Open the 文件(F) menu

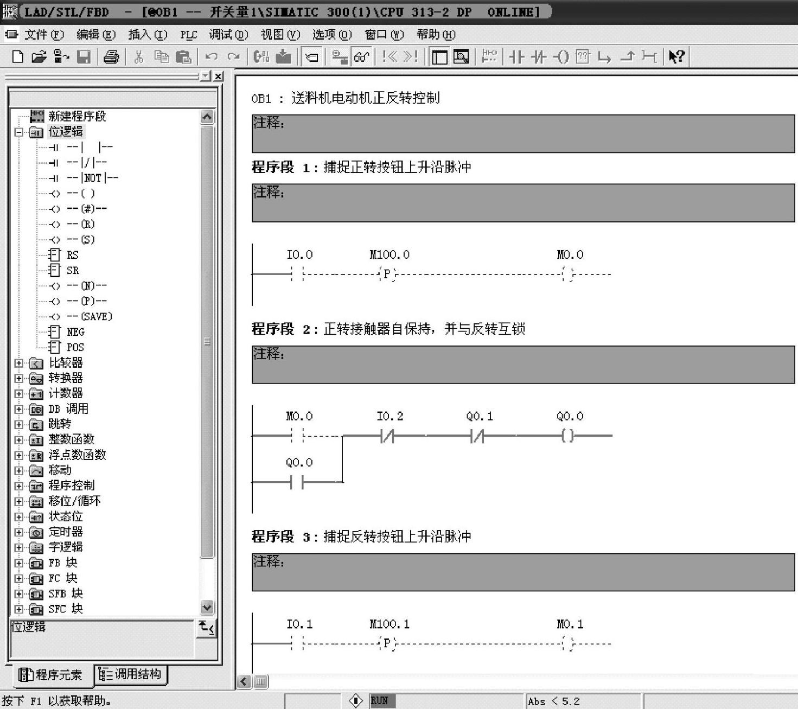coord(43,35)
